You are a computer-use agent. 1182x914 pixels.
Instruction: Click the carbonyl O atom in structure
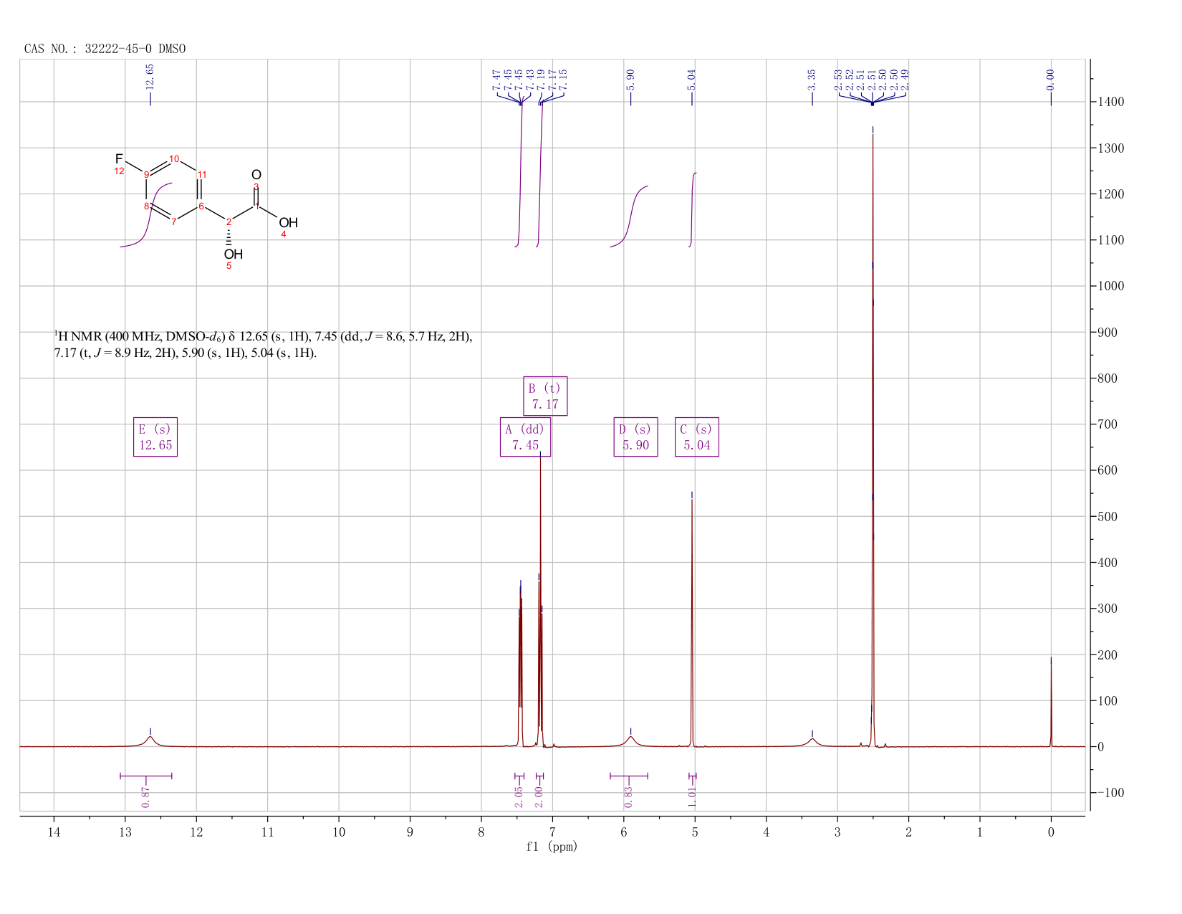click(x=256, y=175)
